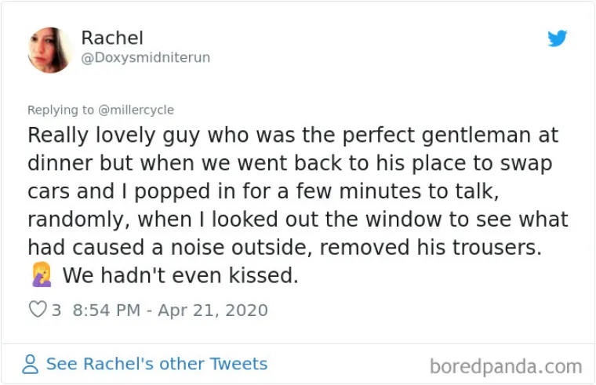Click the like count number 3
This screenshot has width=596, height=385.
click(x=56, y=310)
